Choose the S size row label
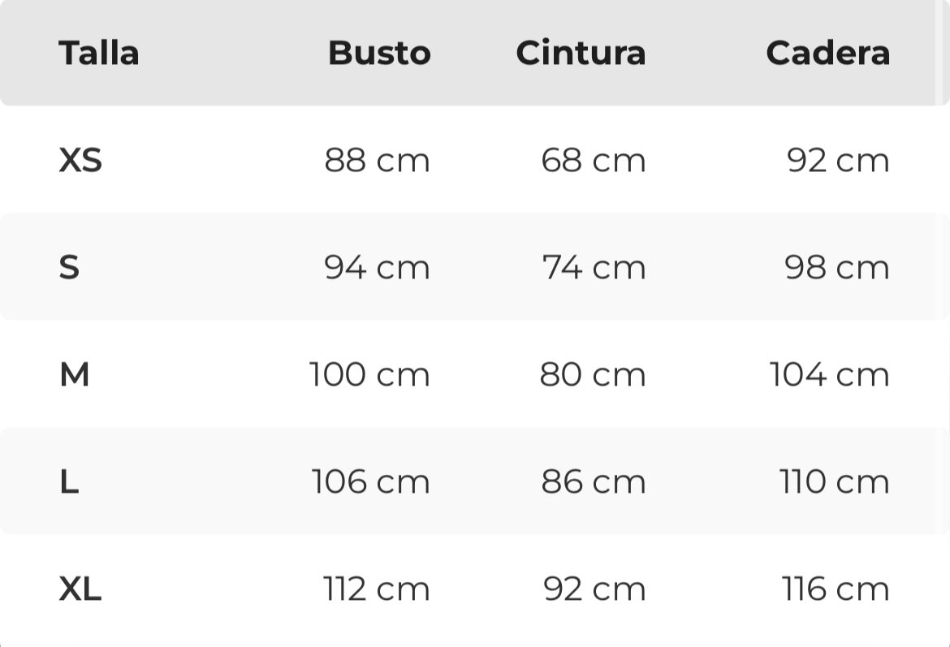 [x=69, y=267]
